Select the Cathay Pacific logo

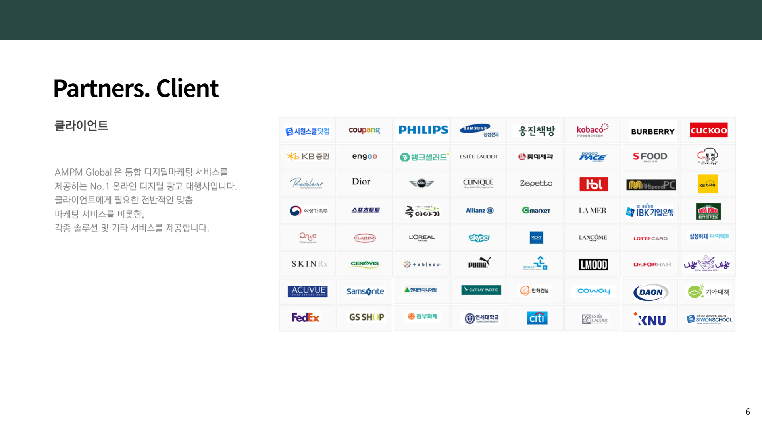coord(481,290)
